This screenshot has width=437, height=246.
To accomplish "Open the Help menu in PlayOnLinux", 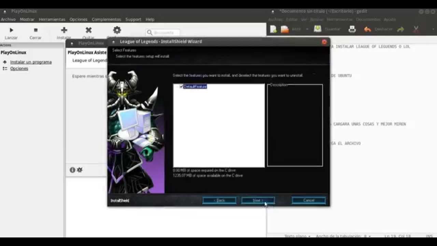I will click(150, 19).
